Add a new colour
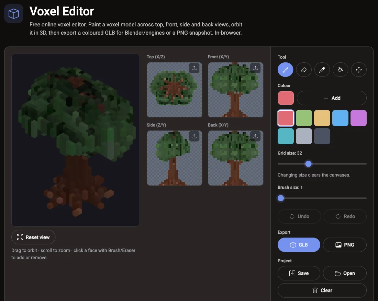This screenshot has height=301, width=378. [332, 98]
